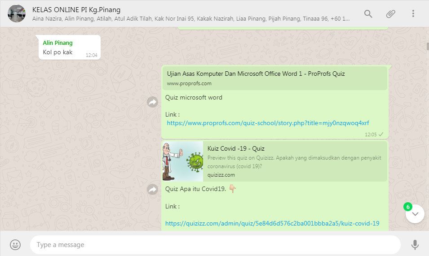The image size is (429, 256).
Task: Click the Type a message field
Action: (215, 245)
